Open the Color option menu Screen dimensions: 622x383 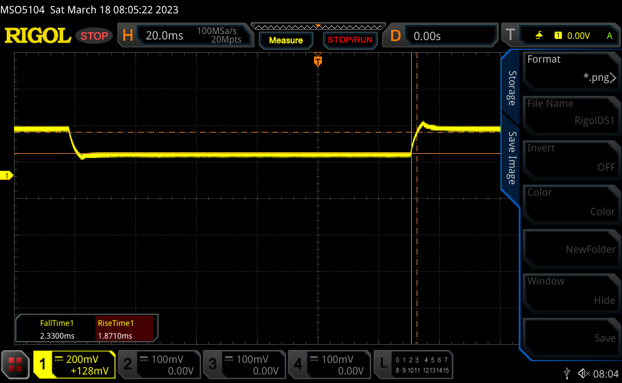tap(570, 202)
